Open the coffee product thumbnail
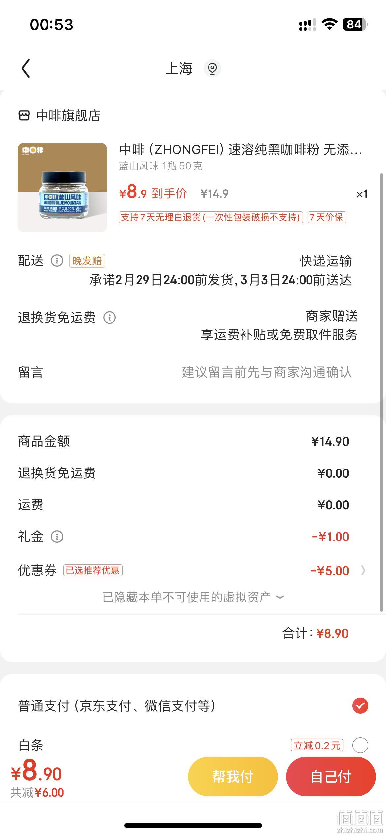 62,188
